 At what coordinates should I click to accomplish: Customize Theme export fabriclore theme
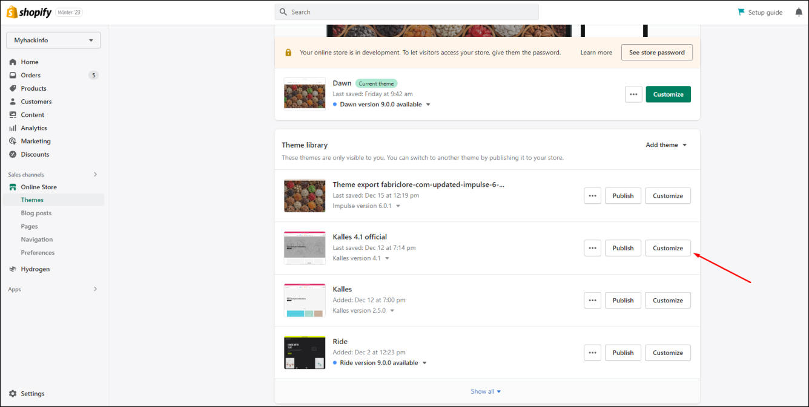(668, 196)
